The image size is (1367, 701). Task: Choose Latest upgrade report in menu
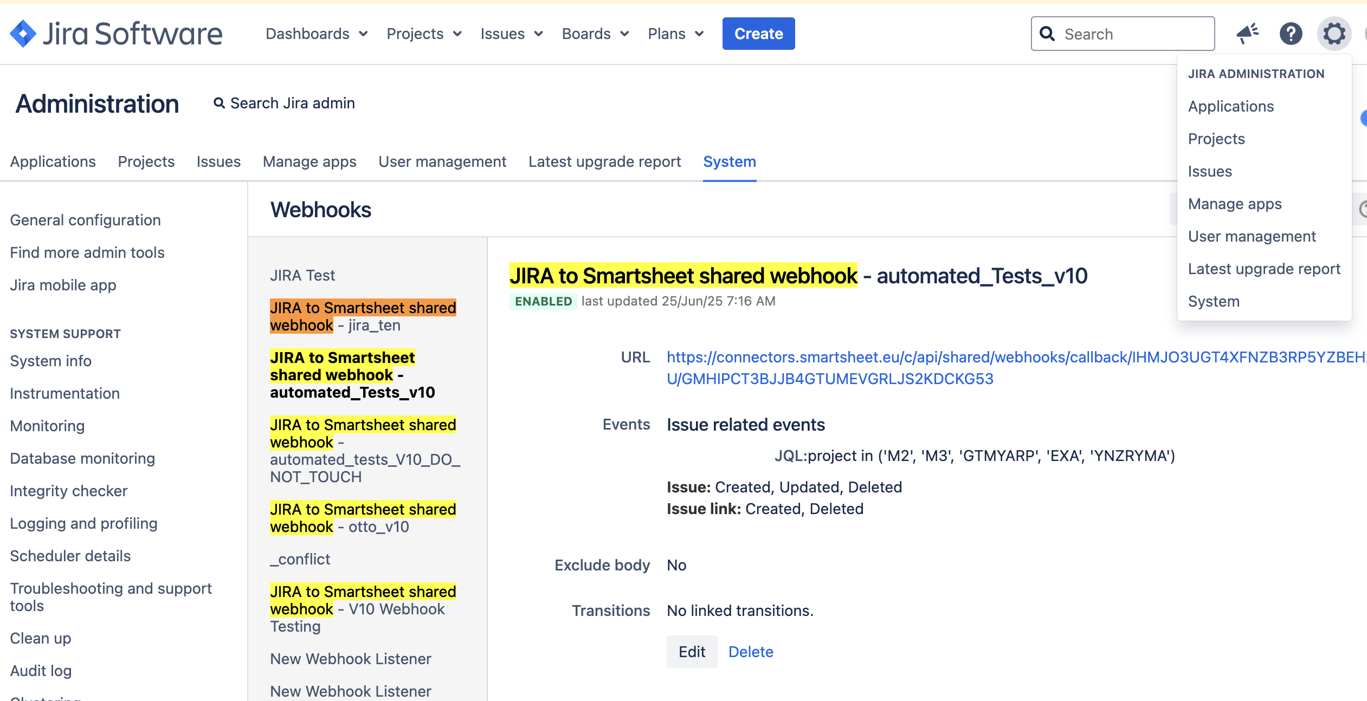tap(1264, 269)
